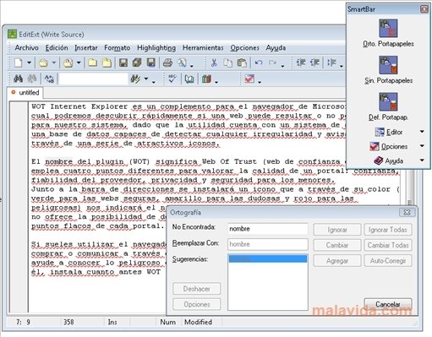Click the search text box in the toolbar
The image size is (432, 337).
pos(93,79)
